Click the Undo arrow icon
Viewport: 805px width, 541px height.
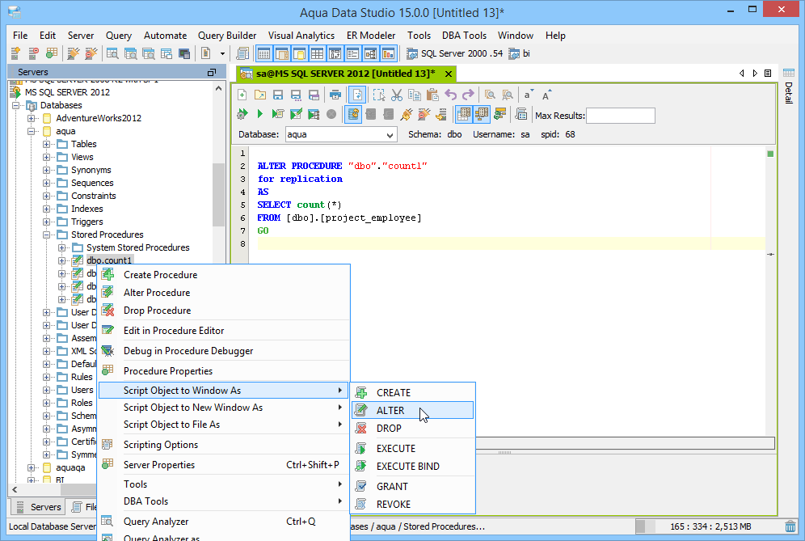click(450, 95)
